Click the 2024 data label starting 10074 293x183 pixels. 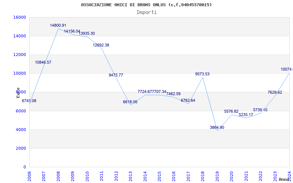[287, 70]
